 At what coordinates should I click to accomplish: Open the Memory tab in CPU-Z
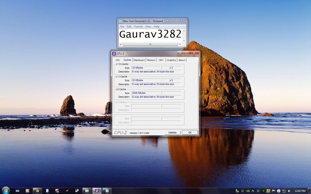pyautogui.click(x=151, y=60)
